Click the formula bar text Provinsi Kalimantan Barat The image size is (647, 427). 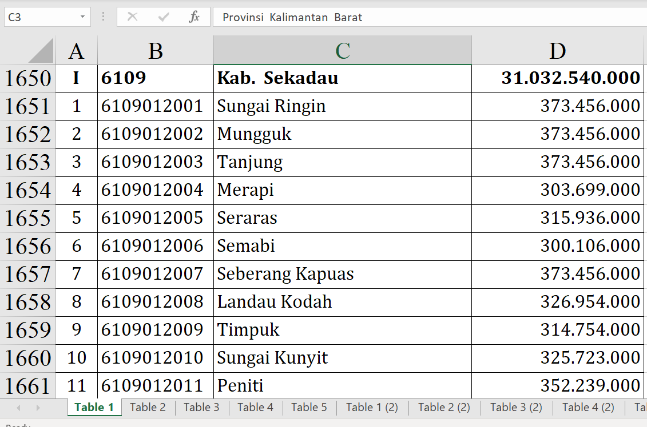click(x=292, y=17)
